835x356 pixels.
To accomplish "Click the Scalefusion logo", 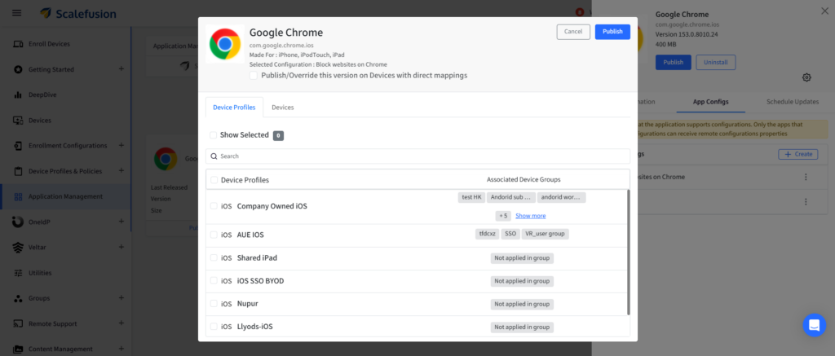I will tap(77, 13).
